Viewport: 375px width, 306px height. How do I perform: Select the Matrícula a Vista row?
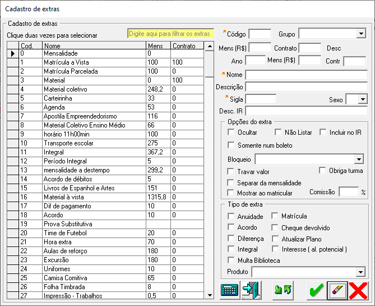point(105,62)
